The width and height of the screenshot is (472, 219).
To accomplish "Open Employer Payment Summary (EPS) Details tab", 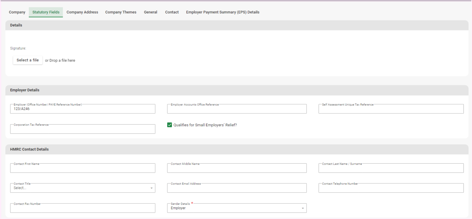I will point(223,12).
